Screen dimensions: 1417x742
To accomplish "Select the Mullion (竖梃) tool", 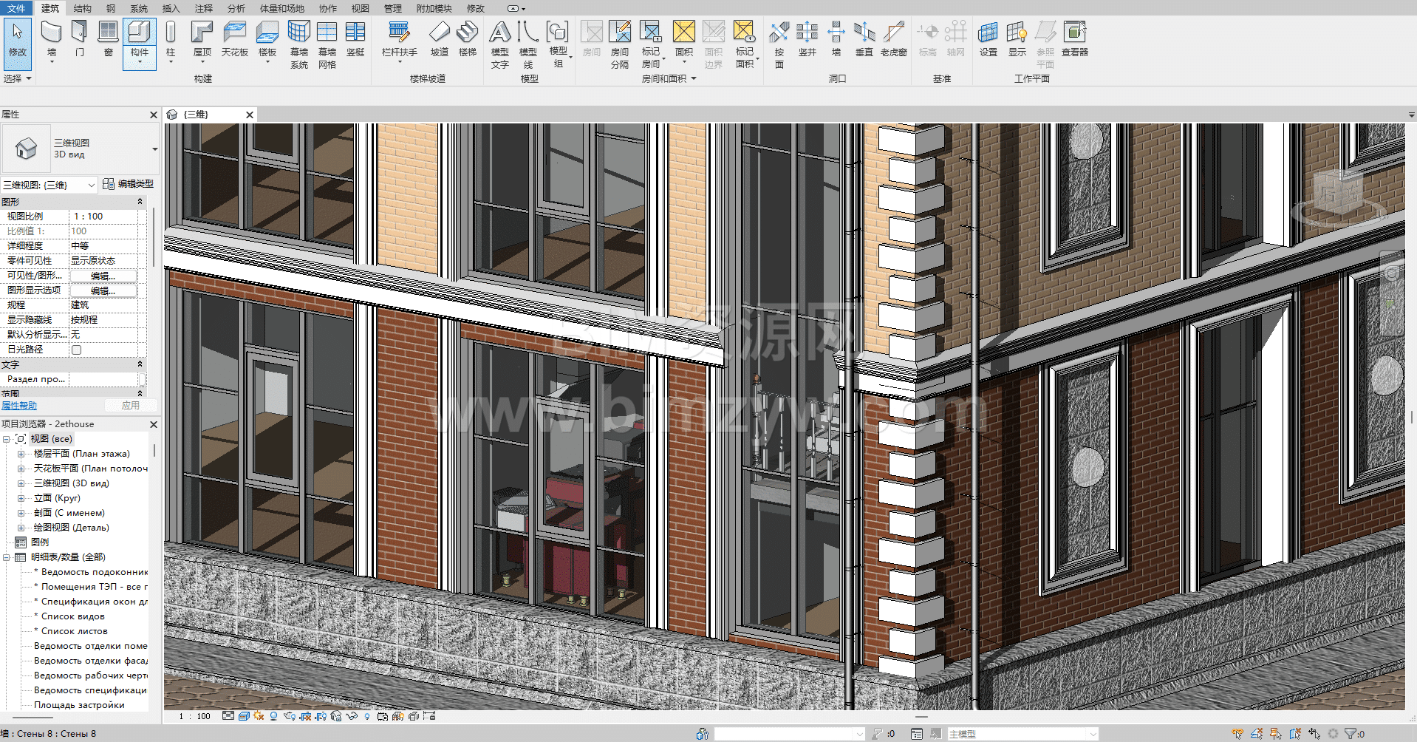I will [x=355, y=39].
